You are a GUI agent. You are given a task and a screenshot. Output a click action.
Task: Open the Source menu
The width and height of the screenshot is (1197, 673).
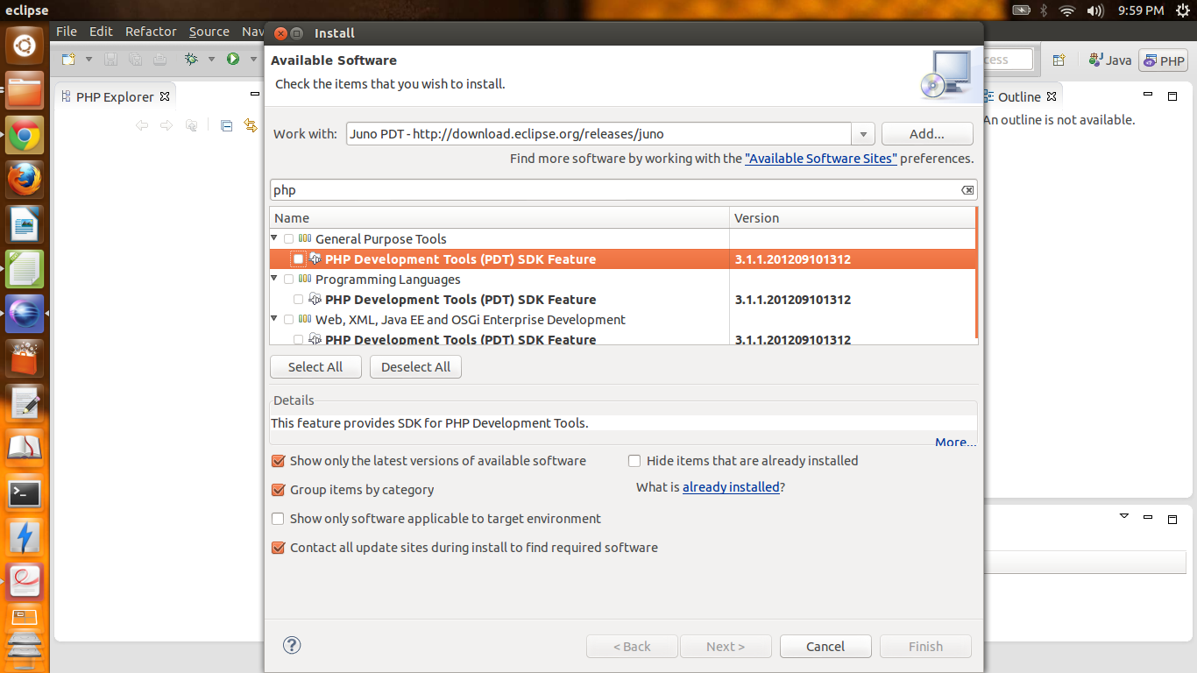point(209,32)
